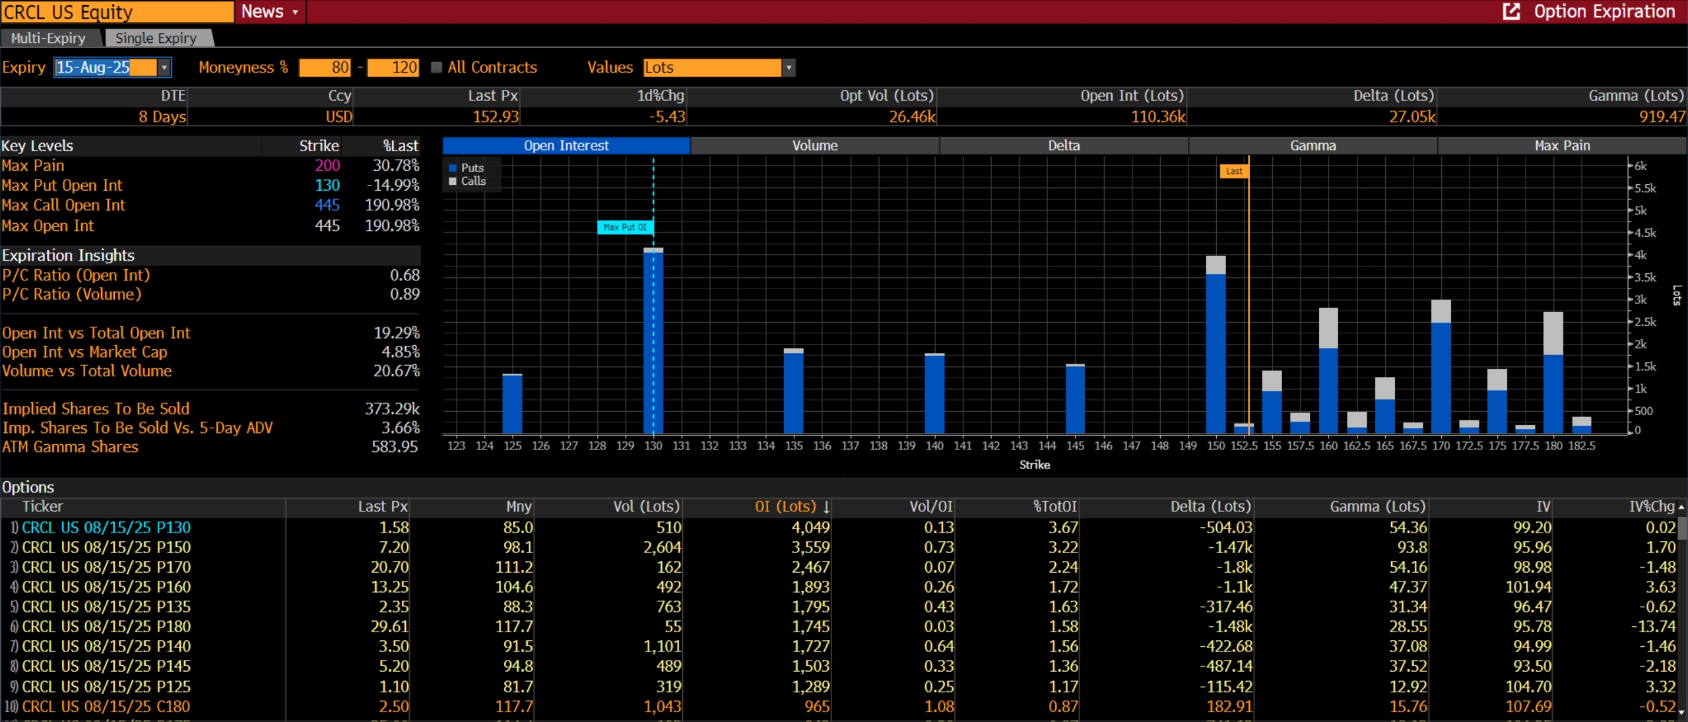Switch to the Multi-Expiry tab

pyautogui.click(x=49, y=38)
